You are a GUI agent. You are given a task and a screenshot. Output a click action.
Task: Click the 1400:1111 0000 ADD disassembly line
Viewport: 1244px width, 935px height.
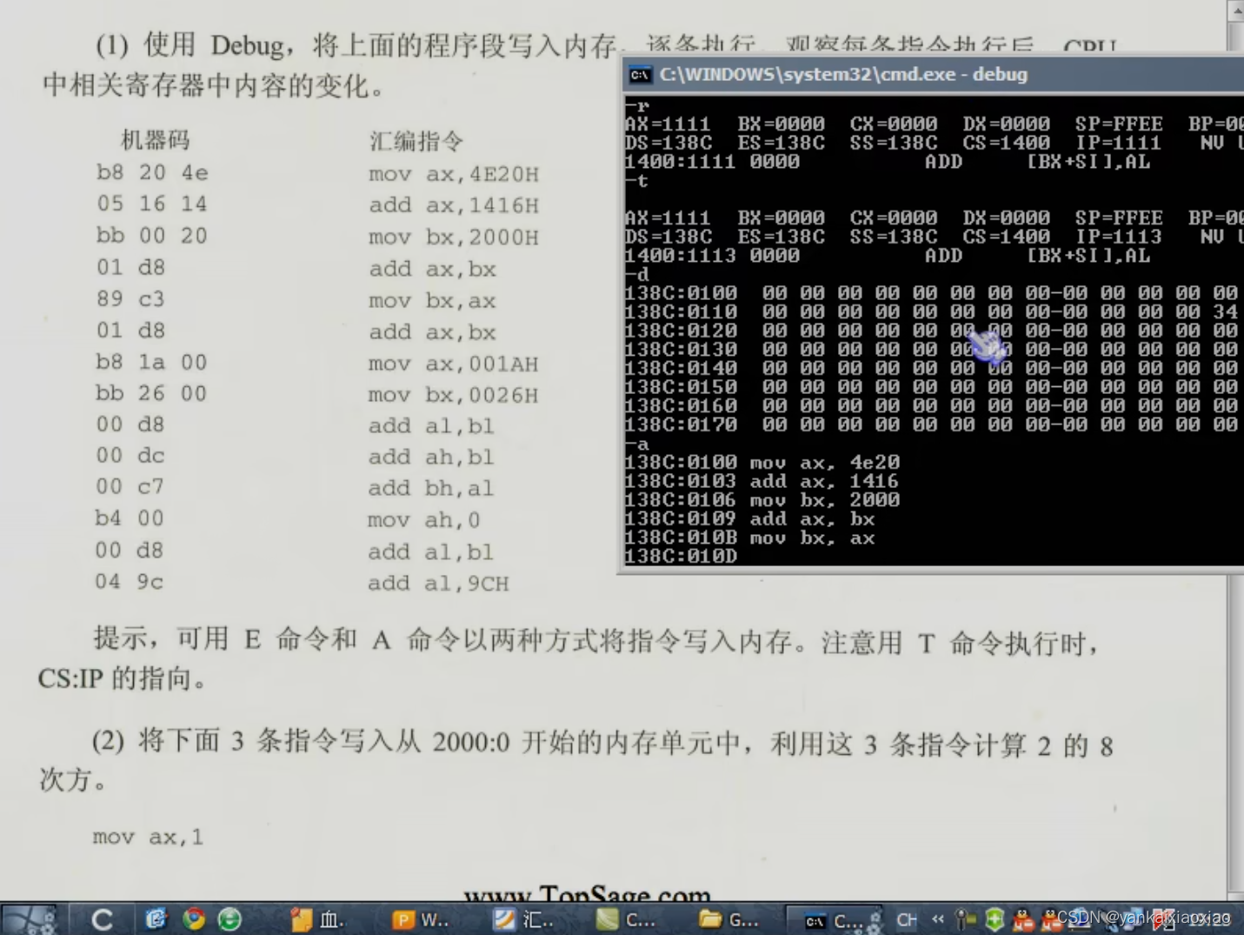coord(888,162)
